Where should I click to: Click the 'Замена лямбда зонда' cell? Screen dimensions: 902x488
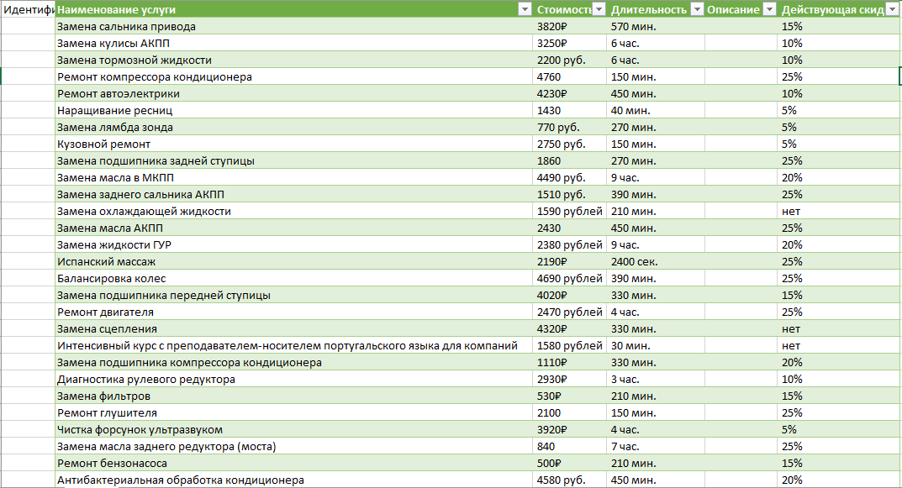294,127
